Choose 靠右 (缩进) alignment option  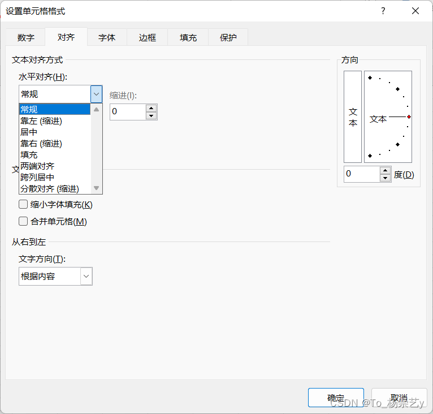click(x=55, y=144)
